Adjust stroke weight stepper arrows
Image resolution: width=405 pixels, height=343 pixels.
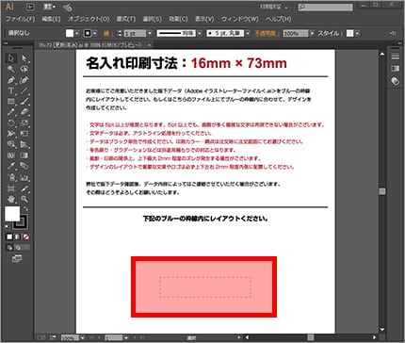coord(120,33)
